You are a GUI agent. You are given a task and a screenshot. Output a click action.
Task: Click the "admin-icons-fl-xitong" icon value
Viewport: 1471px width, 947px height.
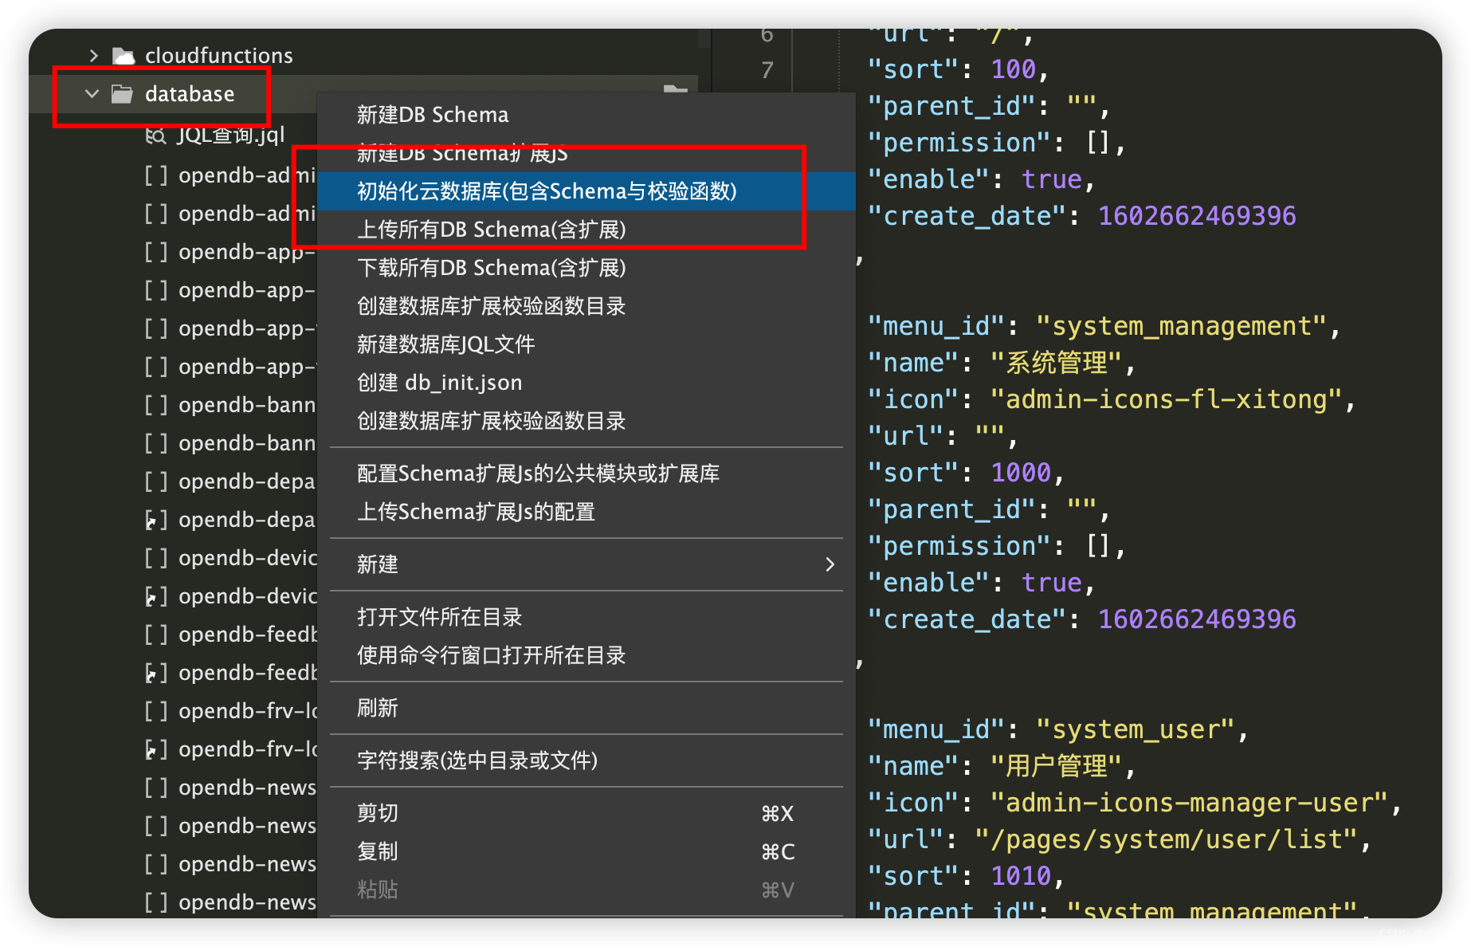[x=1167, y=399]
